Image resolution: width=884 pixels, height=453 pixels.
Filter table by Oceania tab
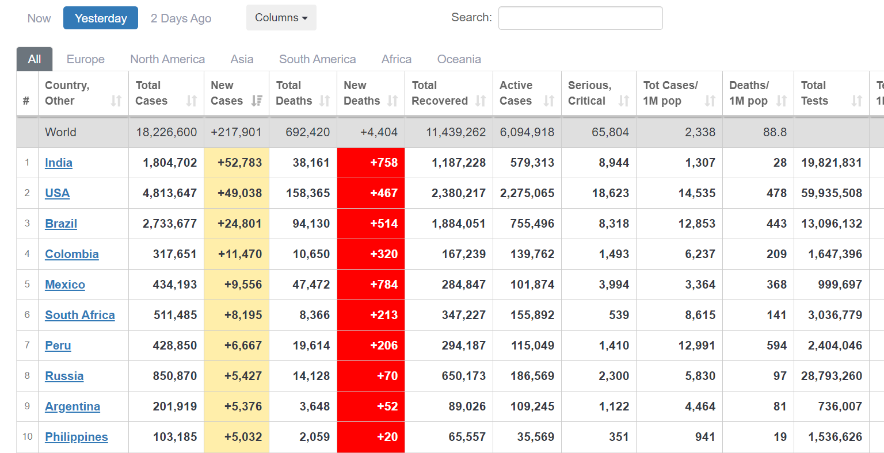tap(459, 59)
